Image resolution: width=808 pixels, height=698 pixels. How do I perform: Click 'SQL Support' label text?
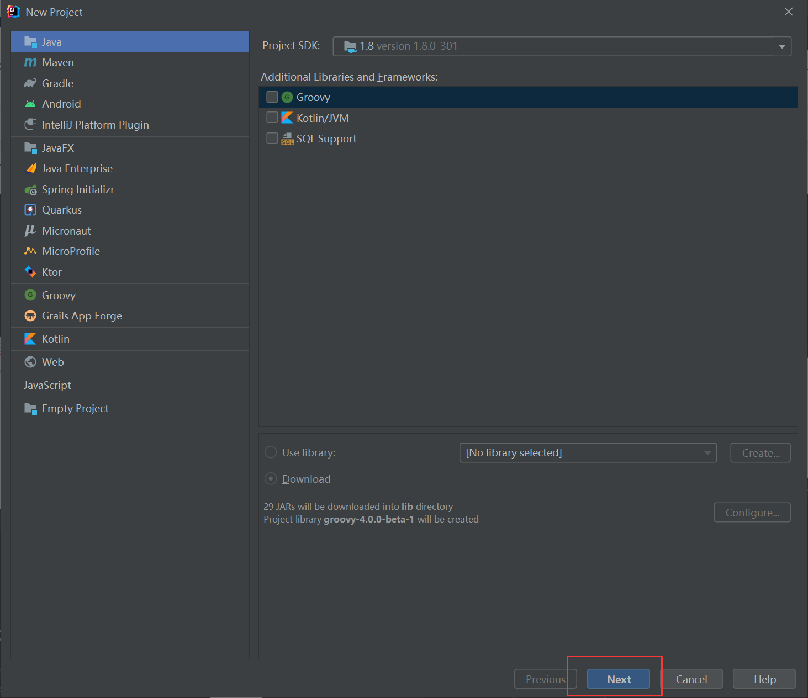tap(326, 139)
